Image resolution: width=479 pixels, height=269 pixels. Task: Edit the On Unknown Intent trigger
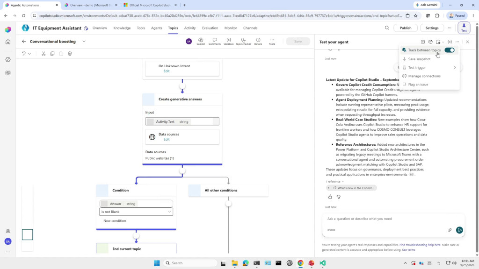[x=166, y=71]
